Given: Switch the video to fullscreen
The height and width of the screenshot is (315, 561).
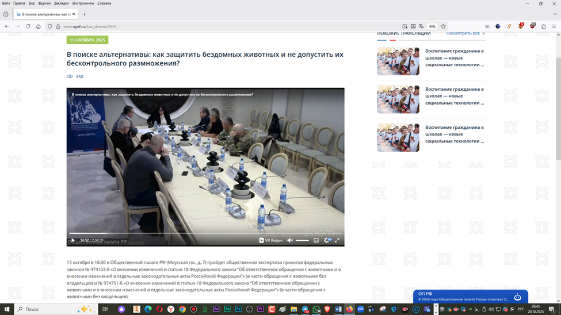Looking at the screenshot, I should coord(337,240).
